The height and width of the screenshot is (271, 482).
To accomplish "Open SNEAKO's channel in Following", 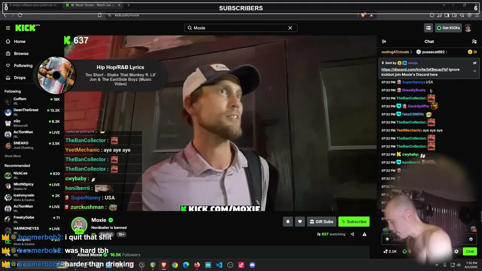I will [x=32, y=145].
